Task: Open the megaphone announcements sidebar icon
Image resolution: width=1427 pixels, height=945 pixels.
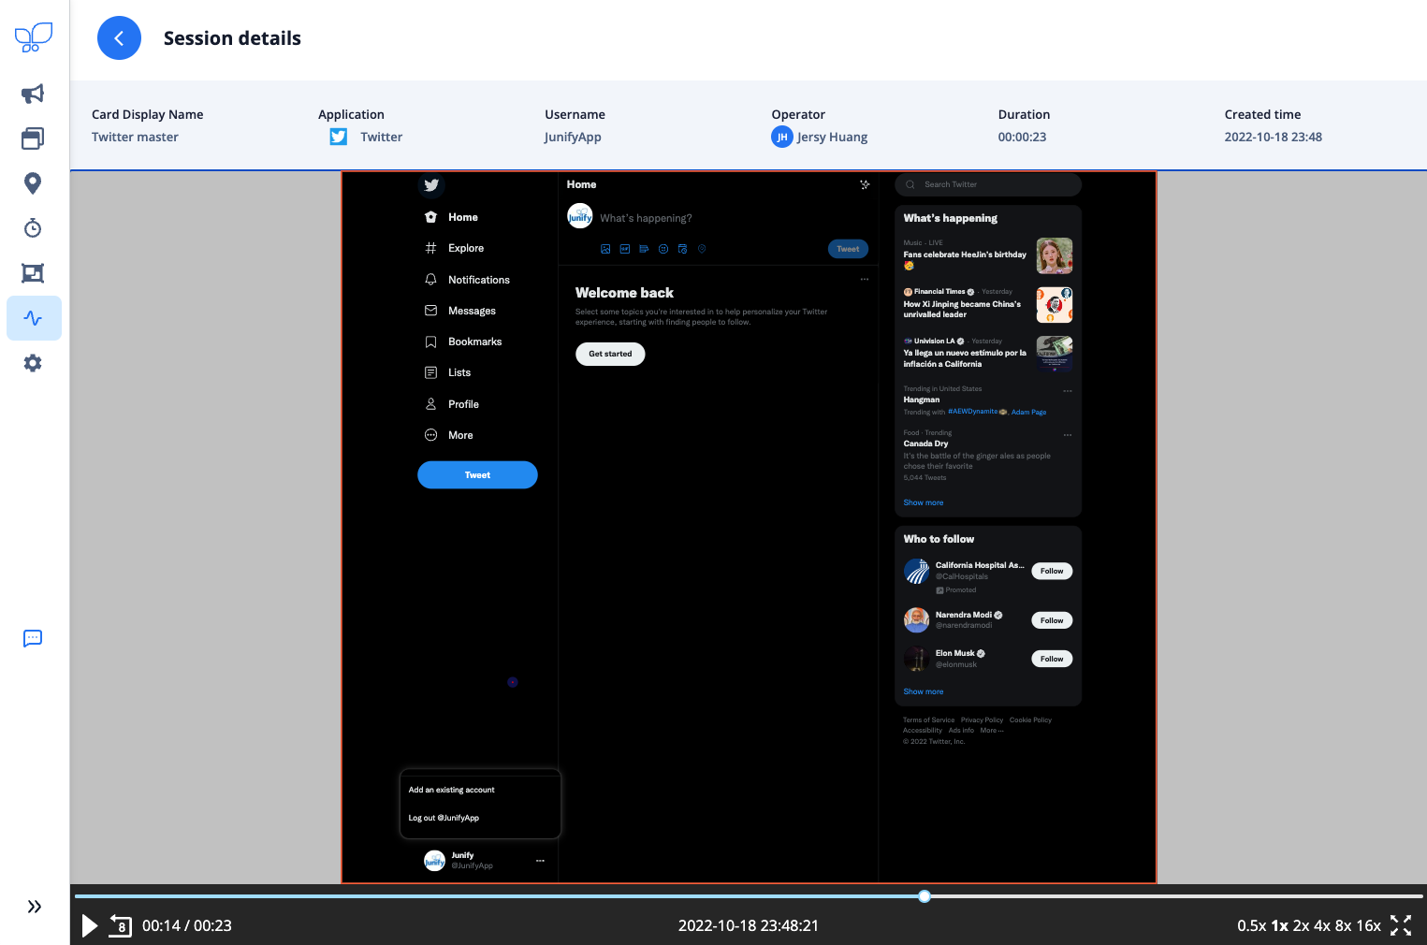Action: 33,94
